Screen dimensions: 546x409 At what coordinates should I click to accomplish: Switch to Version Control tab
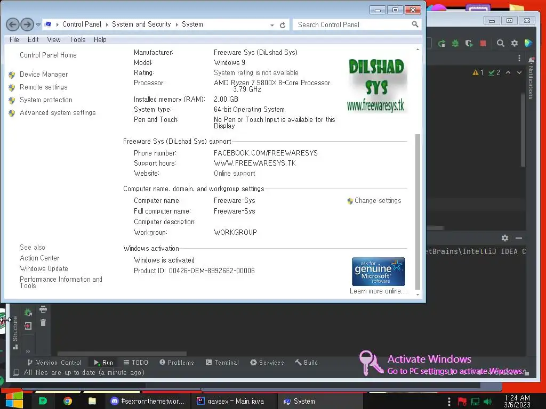pyautogui.click(x=55, y=362)
